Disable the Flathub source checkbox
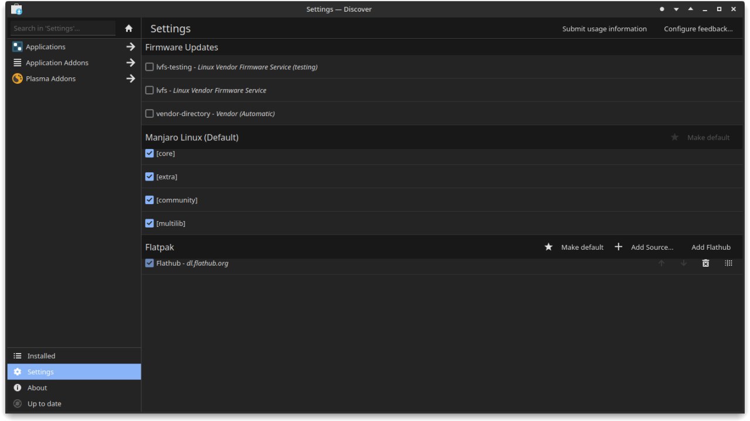This screenshot has width=750, height=421. (x=149, y=263)
